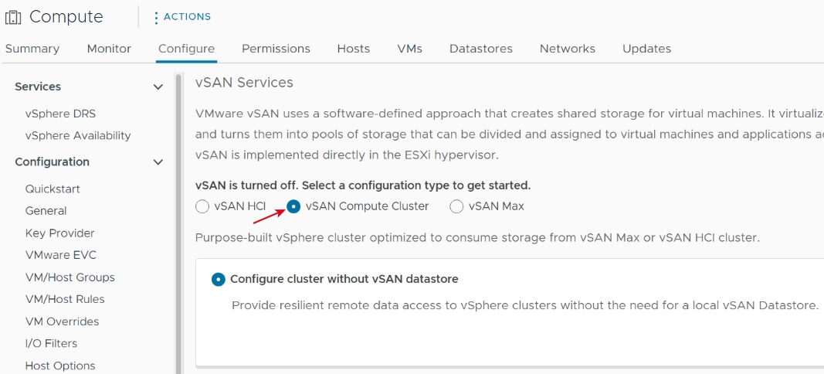The width and height of the screenshot is (824, 374).
Task: Click the sidebar vertical scrollbar
Action: point(178,223)
